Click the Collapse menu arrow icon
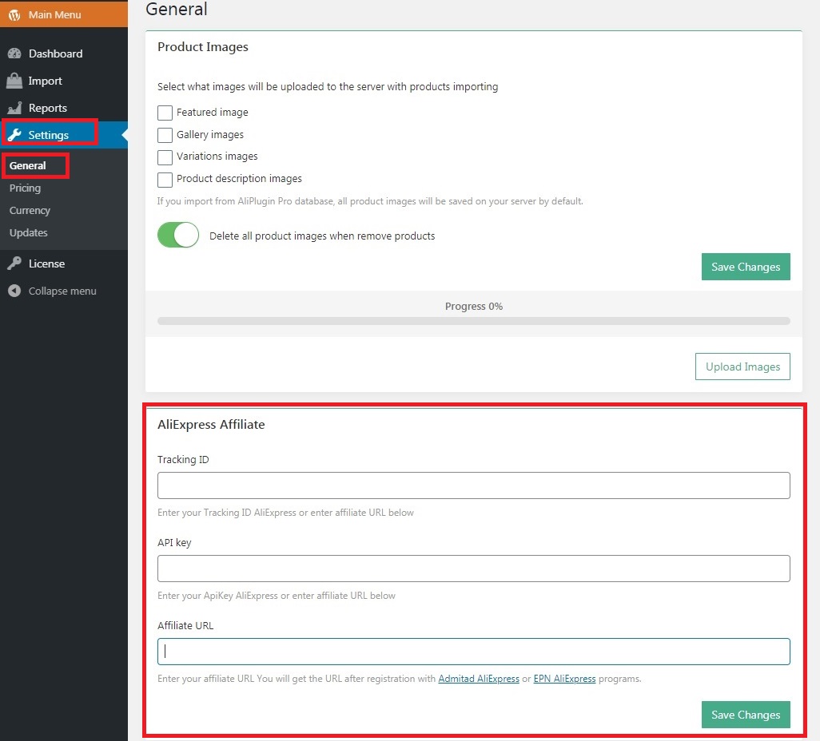Image resolution: width=820 pixels, height=741 pixels. 14,291
